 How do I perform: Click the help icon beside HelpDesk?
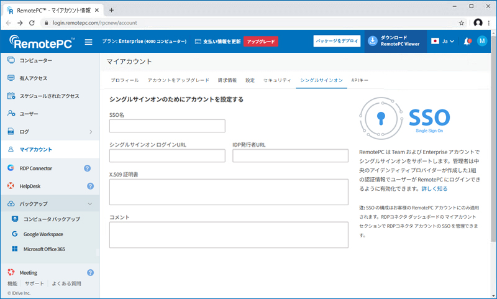point(90,186)
